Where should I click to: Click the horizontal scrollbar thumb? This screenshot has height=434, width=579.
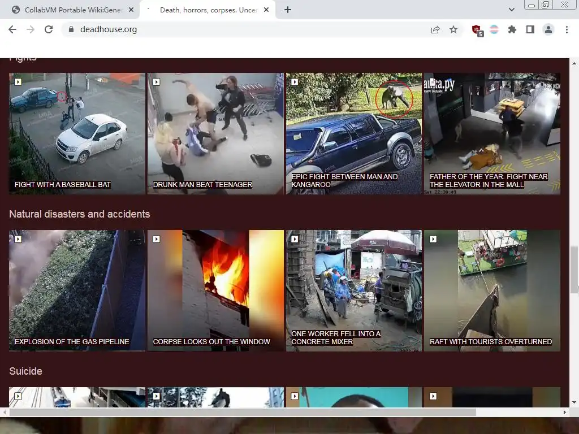pos(242,412)
